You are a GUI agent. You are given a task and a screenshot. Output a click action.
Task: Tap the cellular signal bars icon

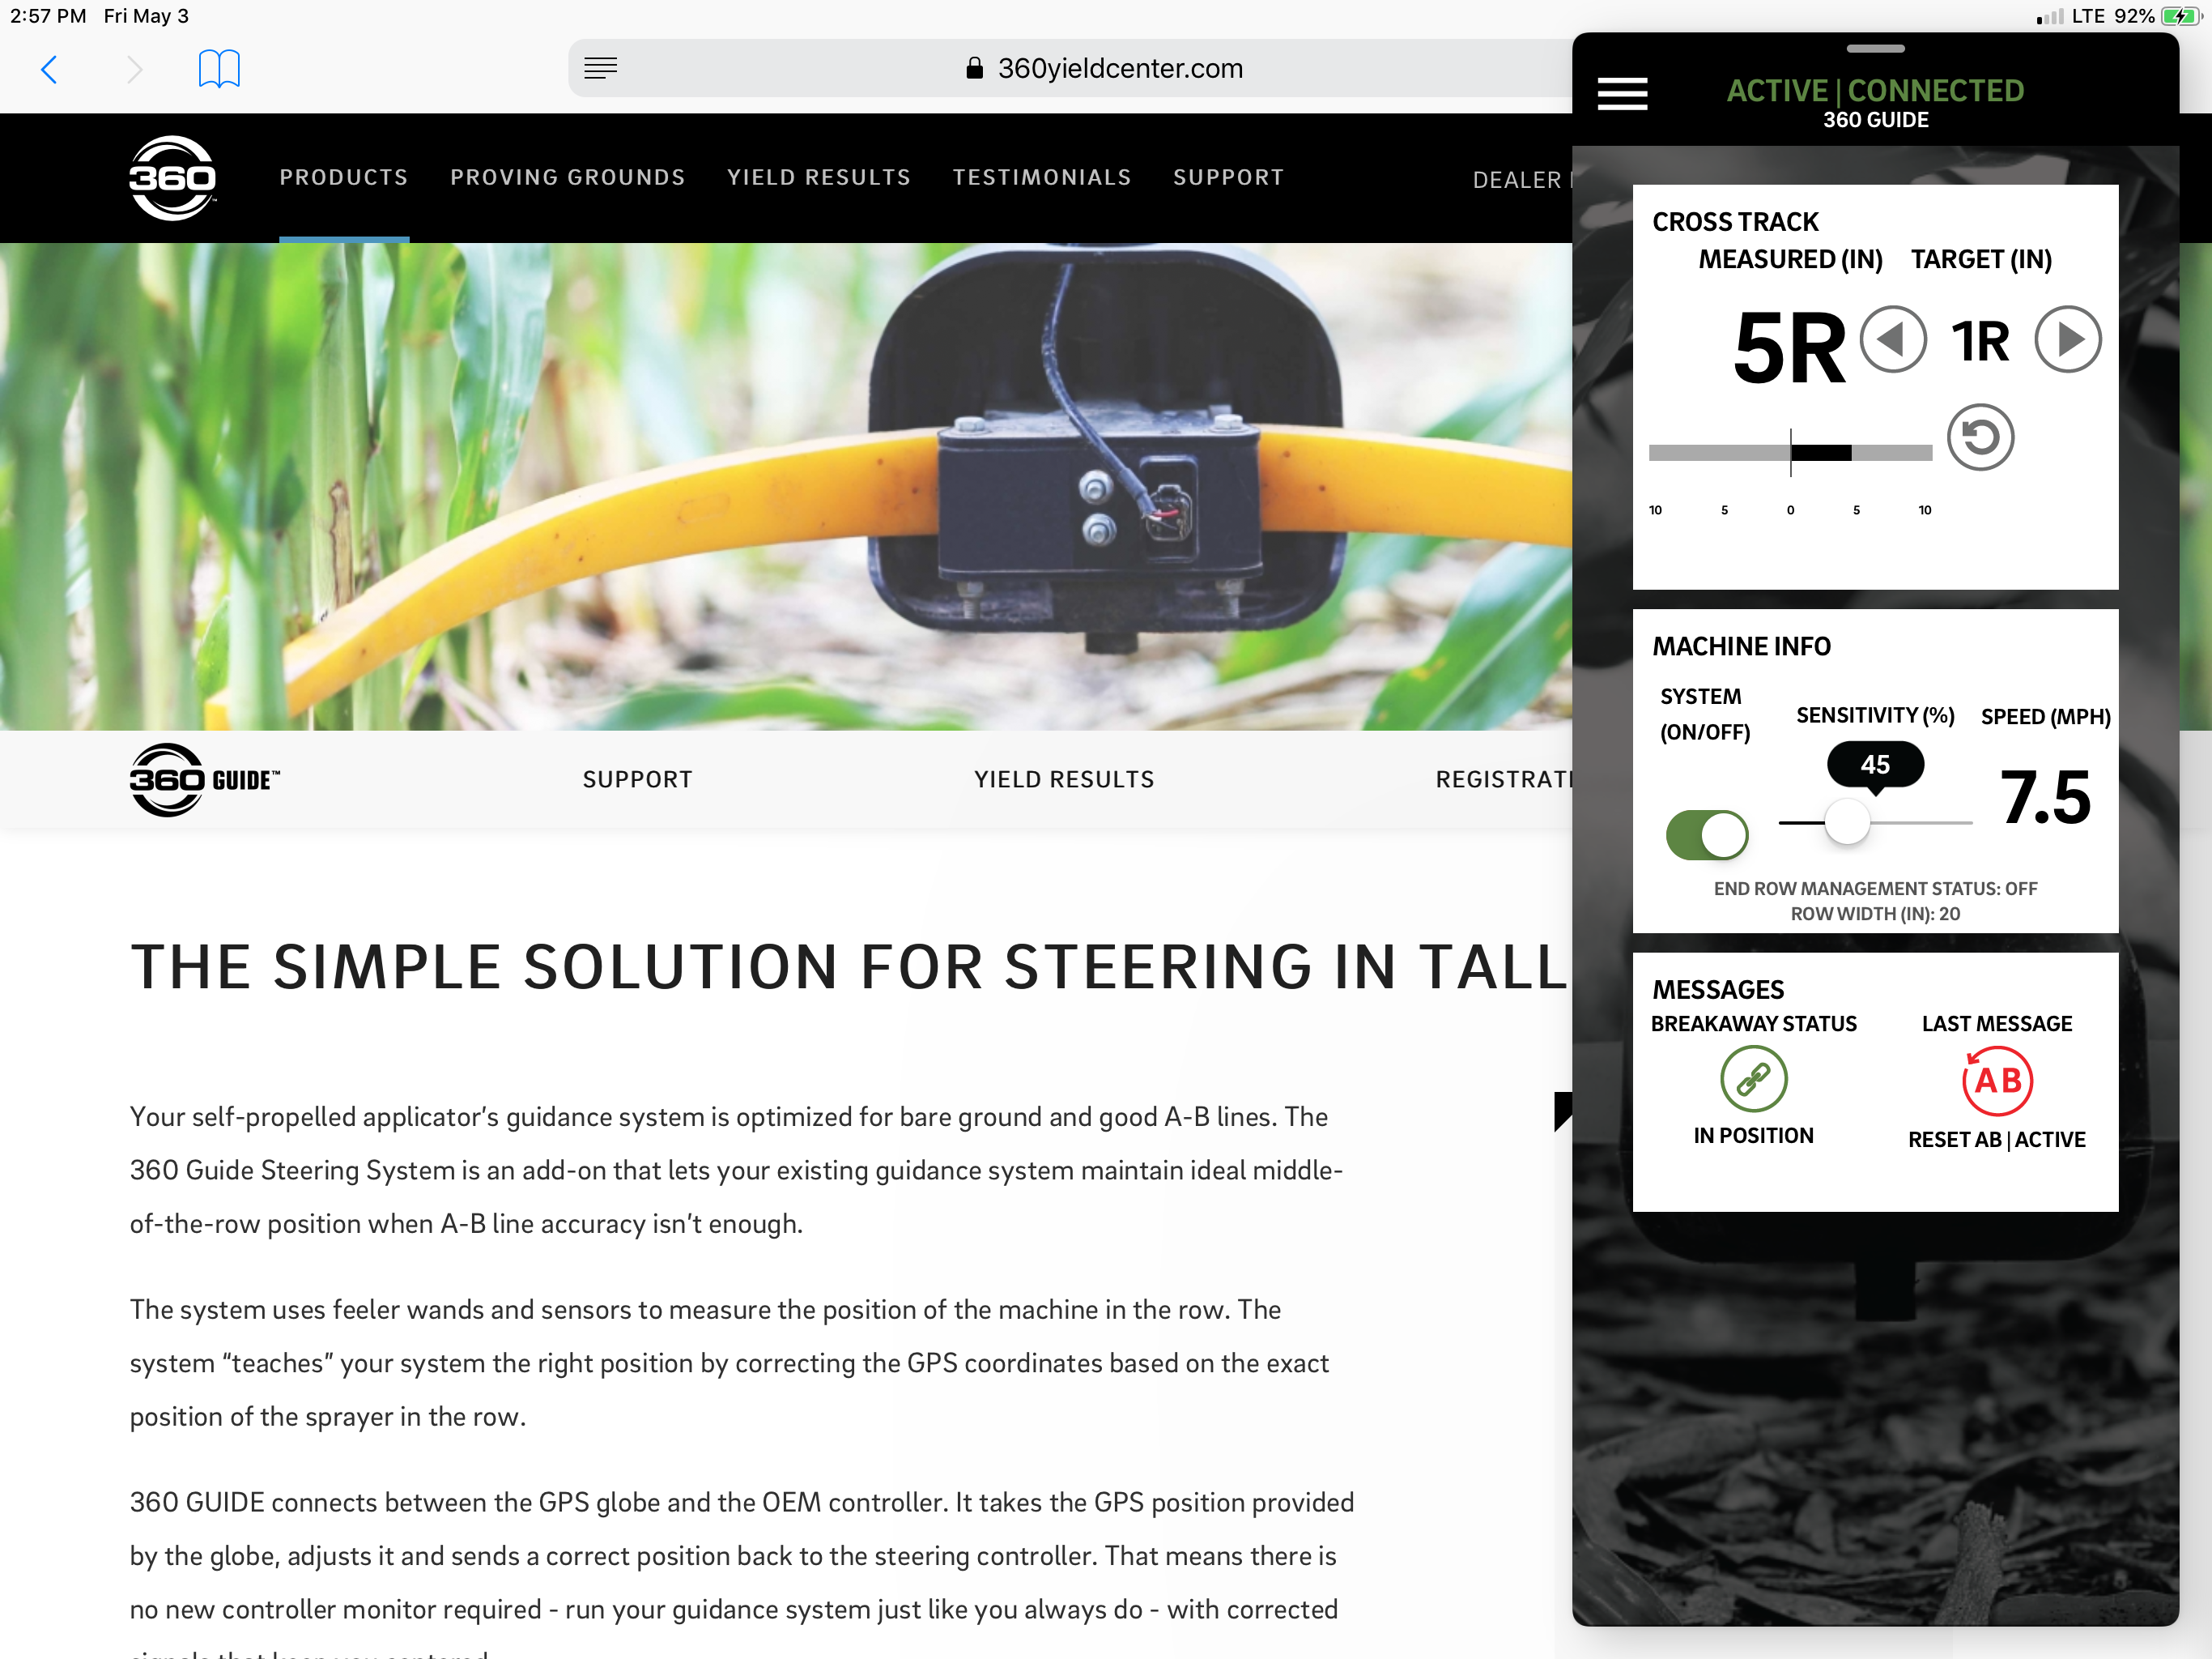pos(2050,17)
